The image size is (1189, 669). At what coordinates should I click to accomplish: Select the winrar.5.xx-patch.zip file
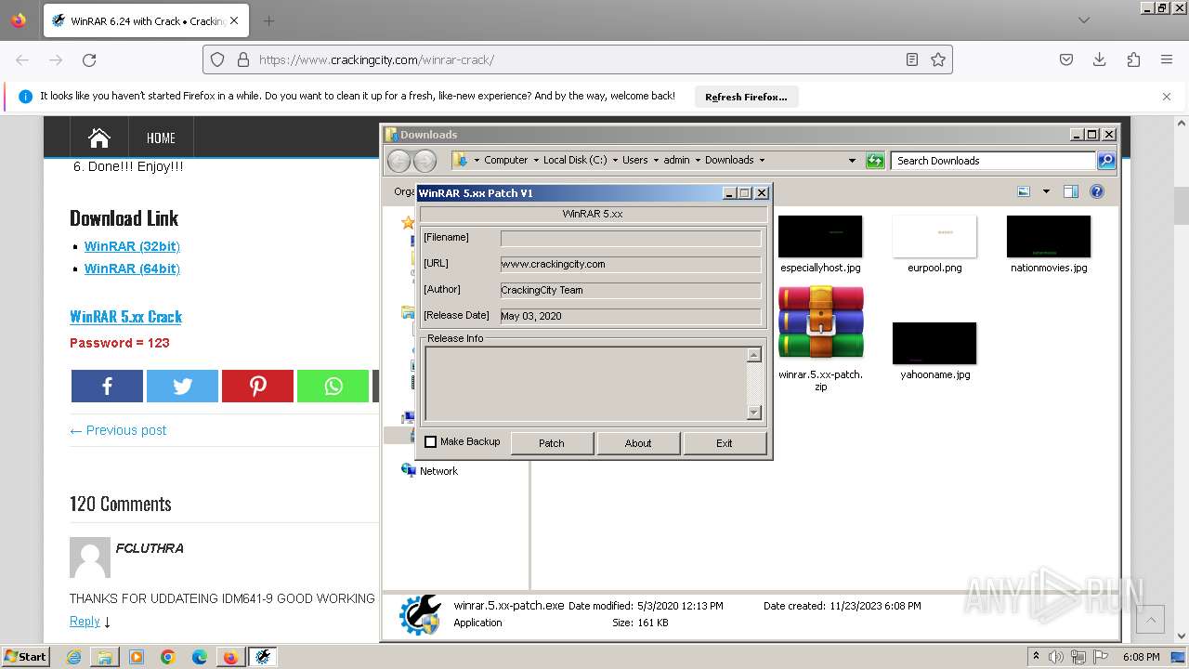(x=821, y=338)
